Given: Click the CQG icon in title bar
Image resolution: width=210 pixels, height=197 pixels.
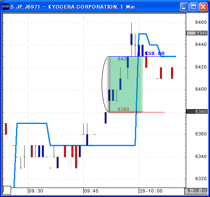Looking at the screenshot, I should (x=6, y=7).
